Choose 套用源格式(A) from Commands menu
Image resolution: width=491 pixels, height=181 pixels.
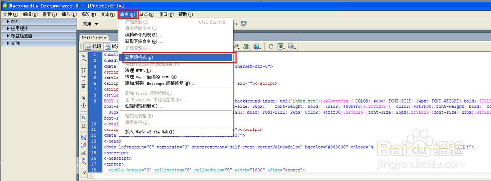pyautogui.click(x=176, y=57)
